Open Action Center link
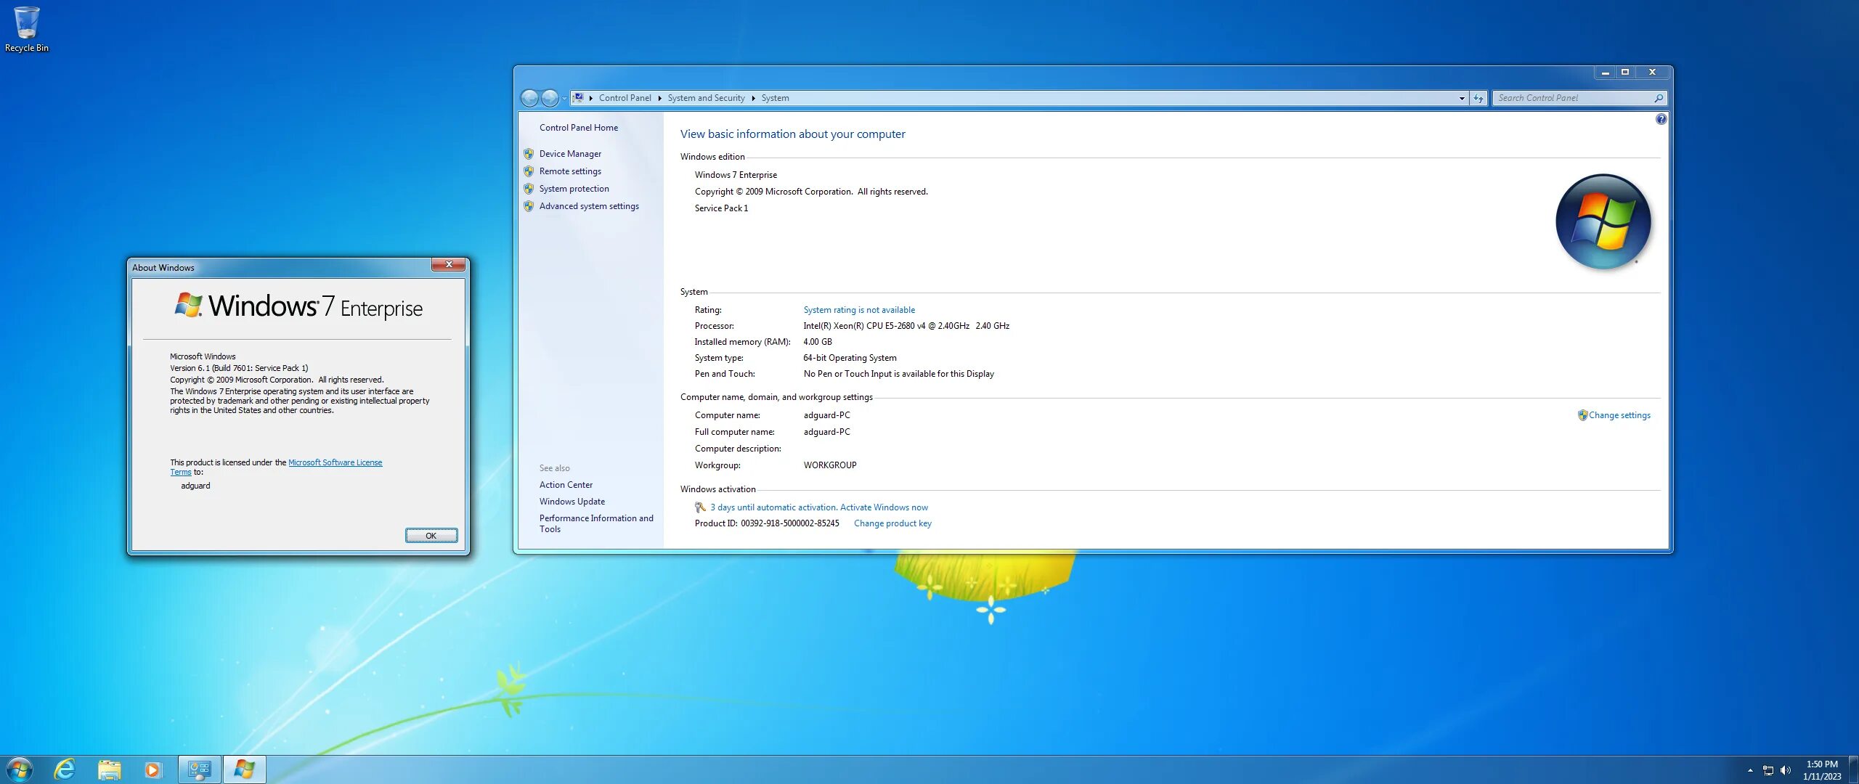The height and width of the screenshot is (784, 1859). coord(566,485)
